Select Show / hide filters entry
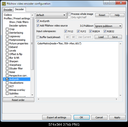The width and height of the screenshot is (128, 127). [19, 22]
